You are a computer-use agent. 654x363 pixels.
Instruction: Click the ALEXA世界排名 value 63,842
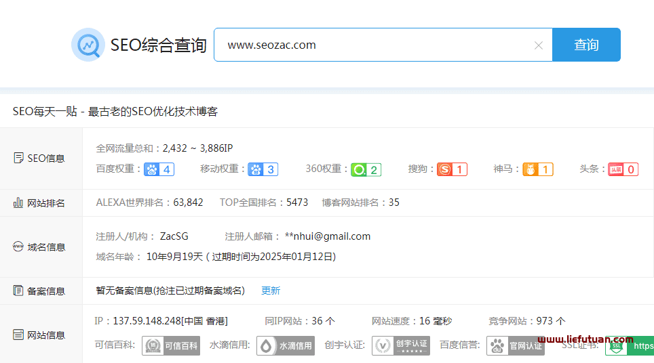tap(188, 202)
